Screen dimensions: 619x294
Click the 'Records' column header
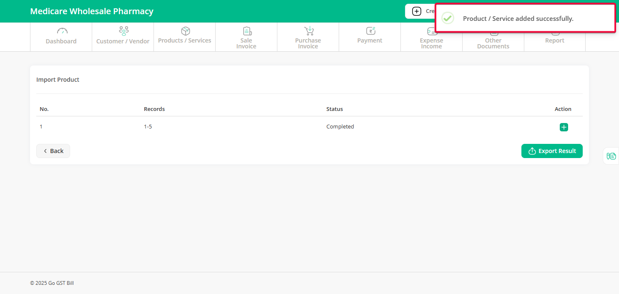coord(154,109)
